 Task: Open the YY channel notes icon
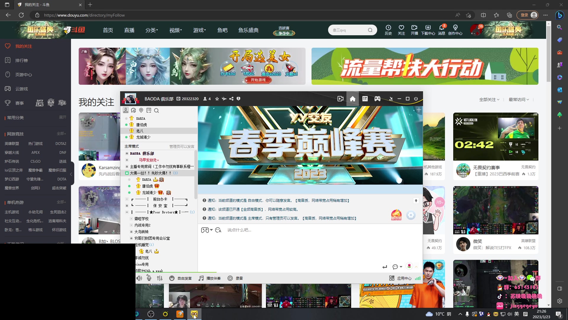[x=149, y=111]
